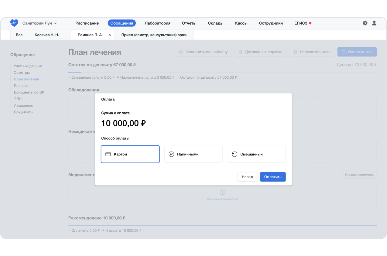Click Заполнить по шаблону button
The width and height of the screenshot is (387, 256).
coord(203,52)
